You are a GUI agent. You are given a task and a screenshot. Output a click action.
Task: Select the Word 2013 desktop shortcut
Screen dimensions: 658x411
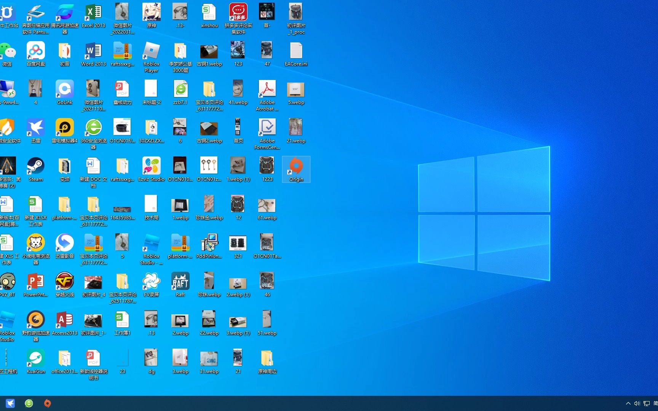click(x=93, y=54)
